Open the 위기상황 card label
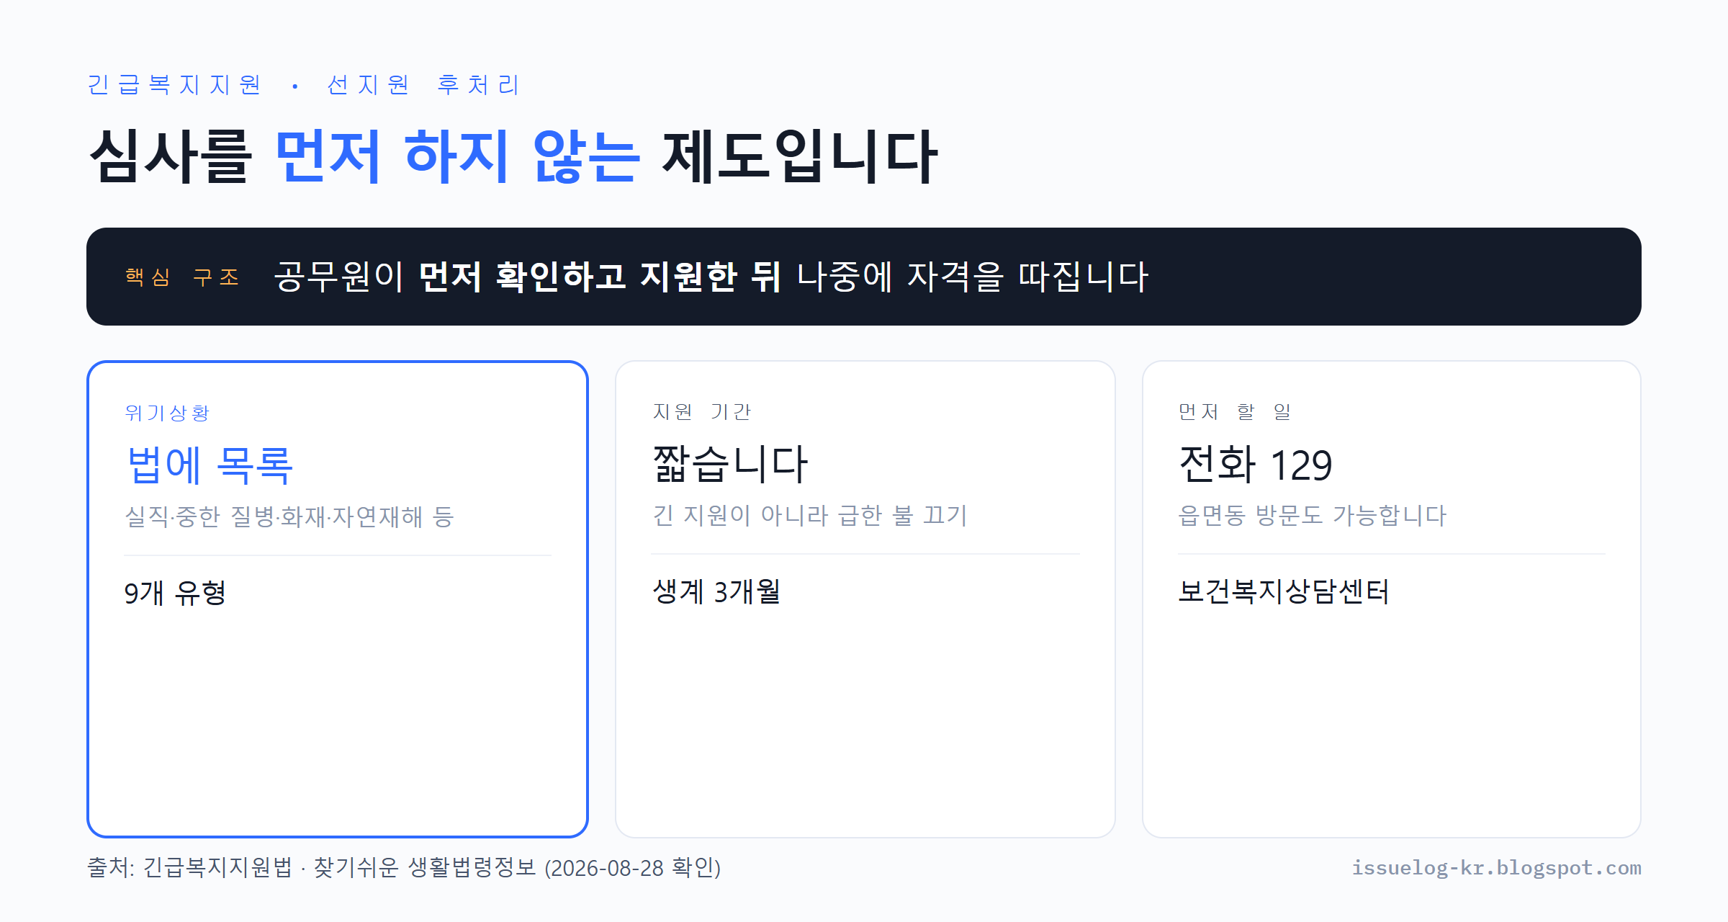The height and width of the screenshot is (922, 1728). pos(167,413)
